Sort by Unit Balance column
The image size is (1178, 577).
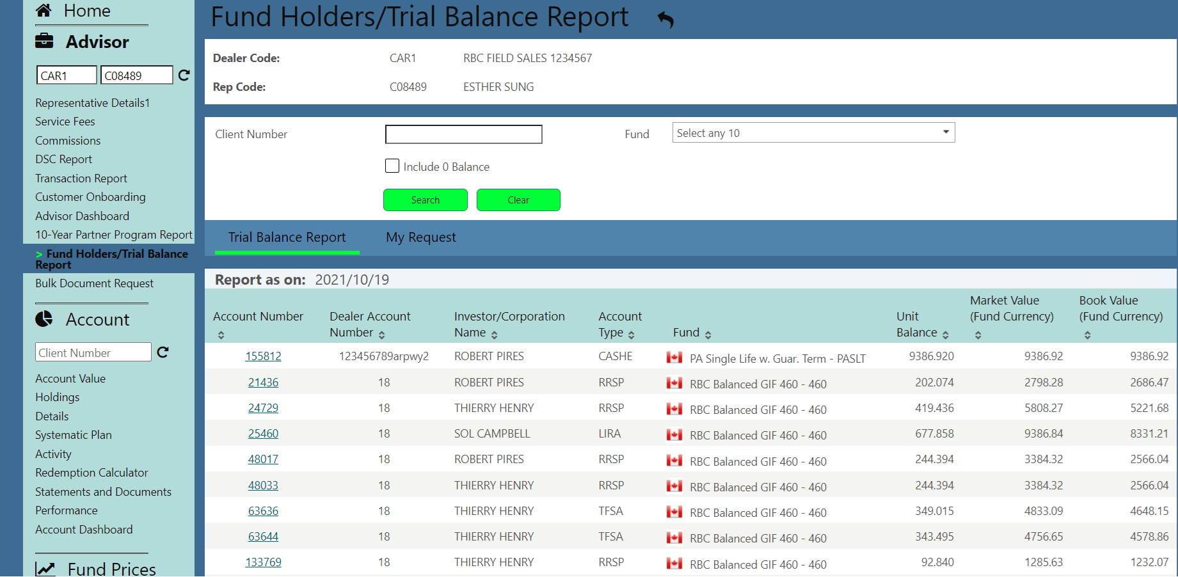[x=945, y=335]
